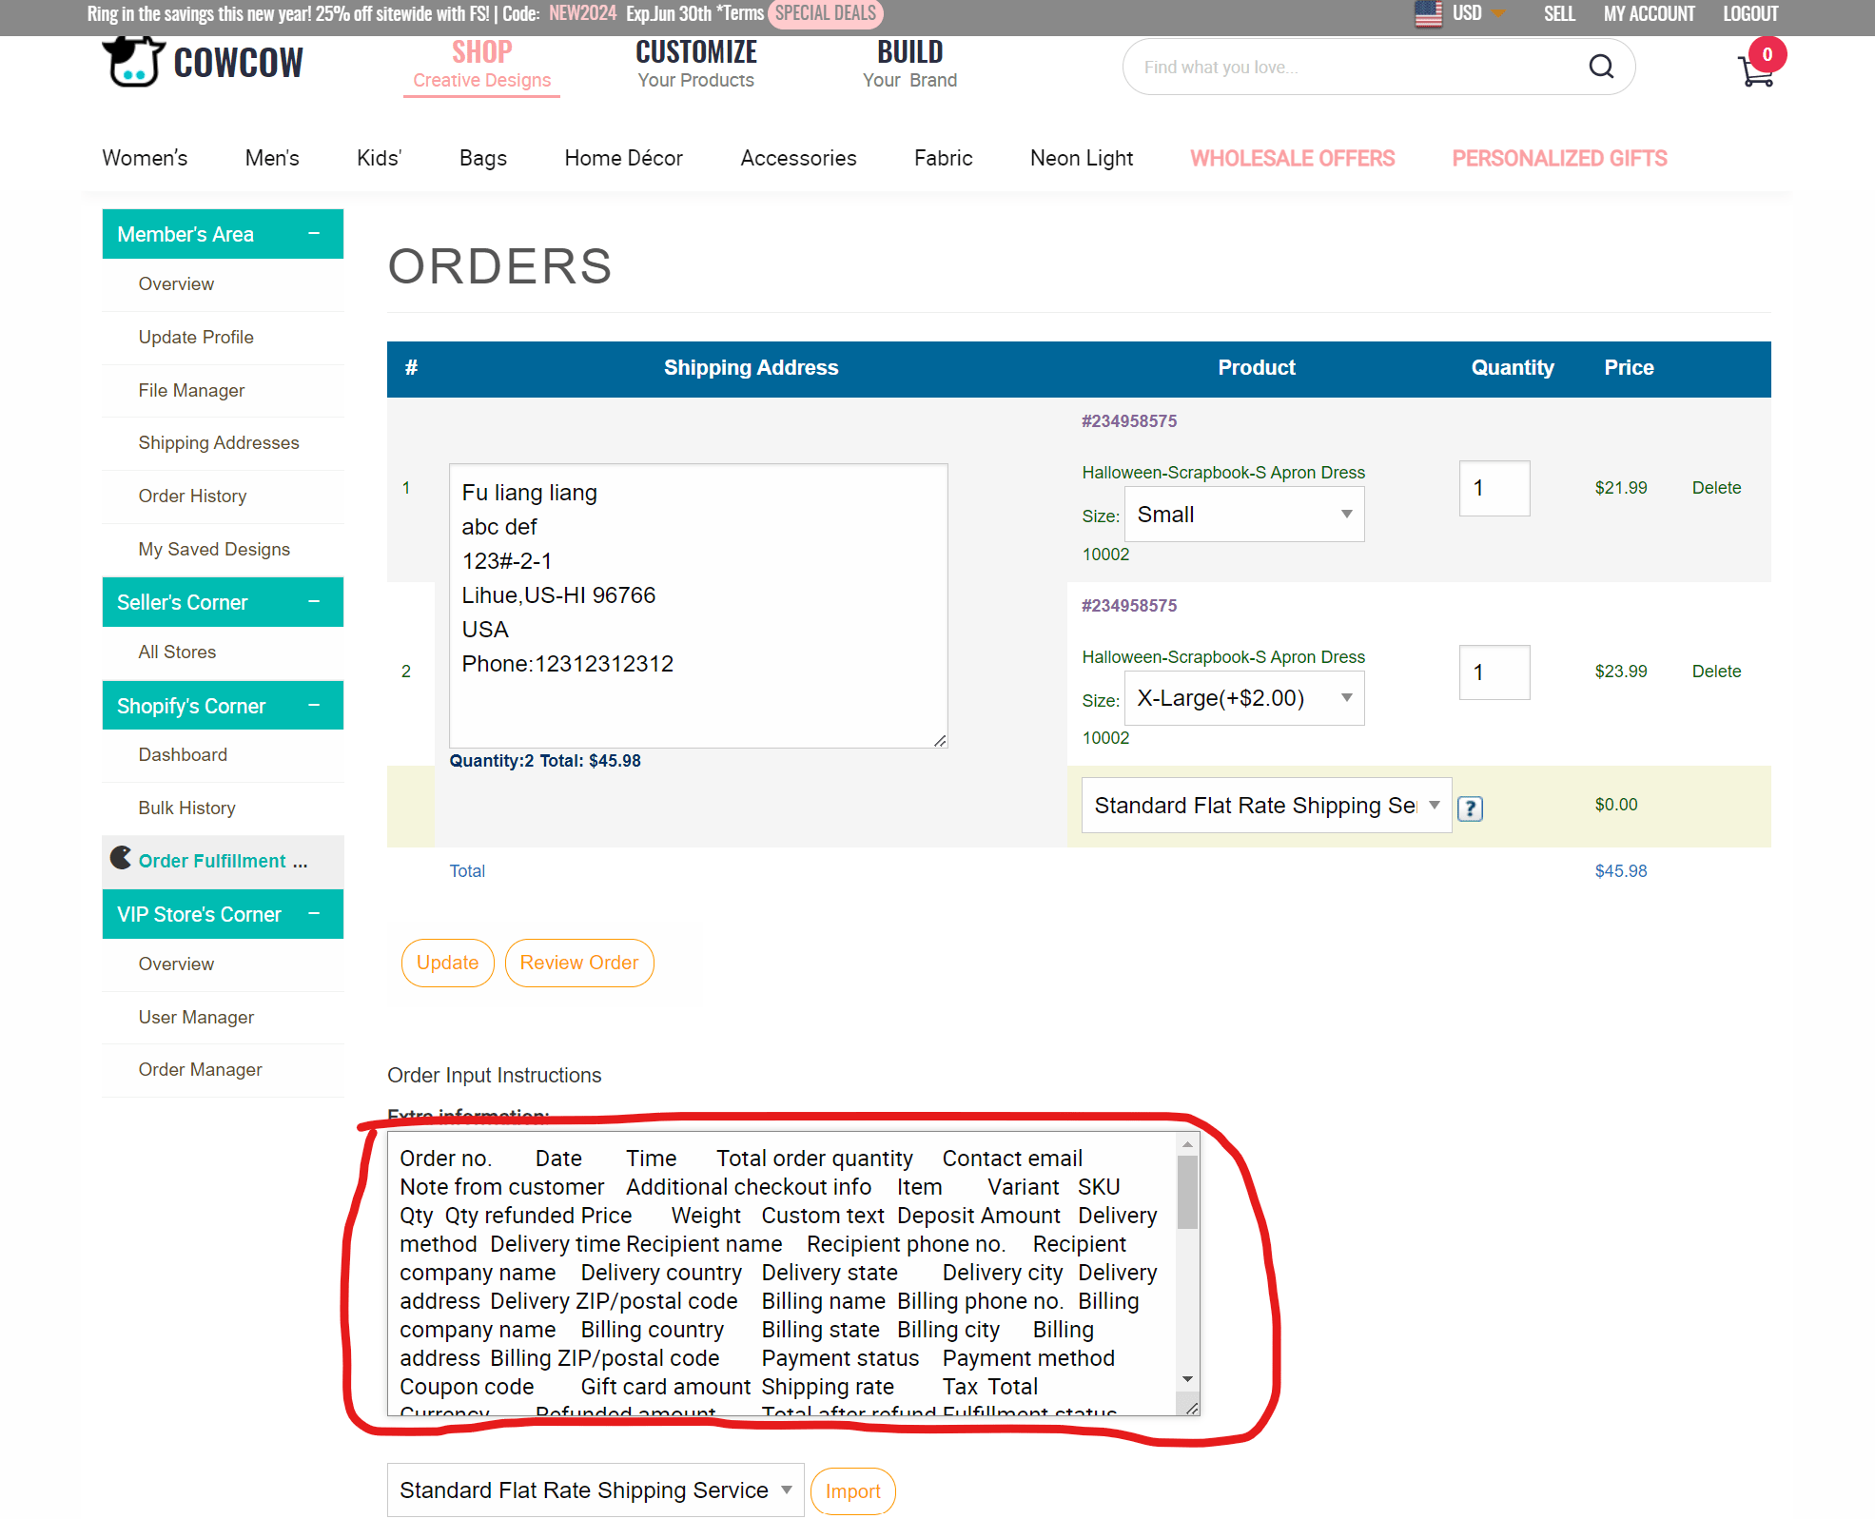Open the shopping cart icon
This screenshot has width=1875, height=1519.
pos(1756,69)
